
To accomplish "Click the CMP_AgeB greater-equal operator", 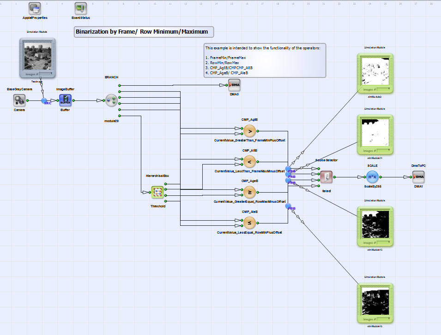I will pyautogui.click(x=249, y=192).
